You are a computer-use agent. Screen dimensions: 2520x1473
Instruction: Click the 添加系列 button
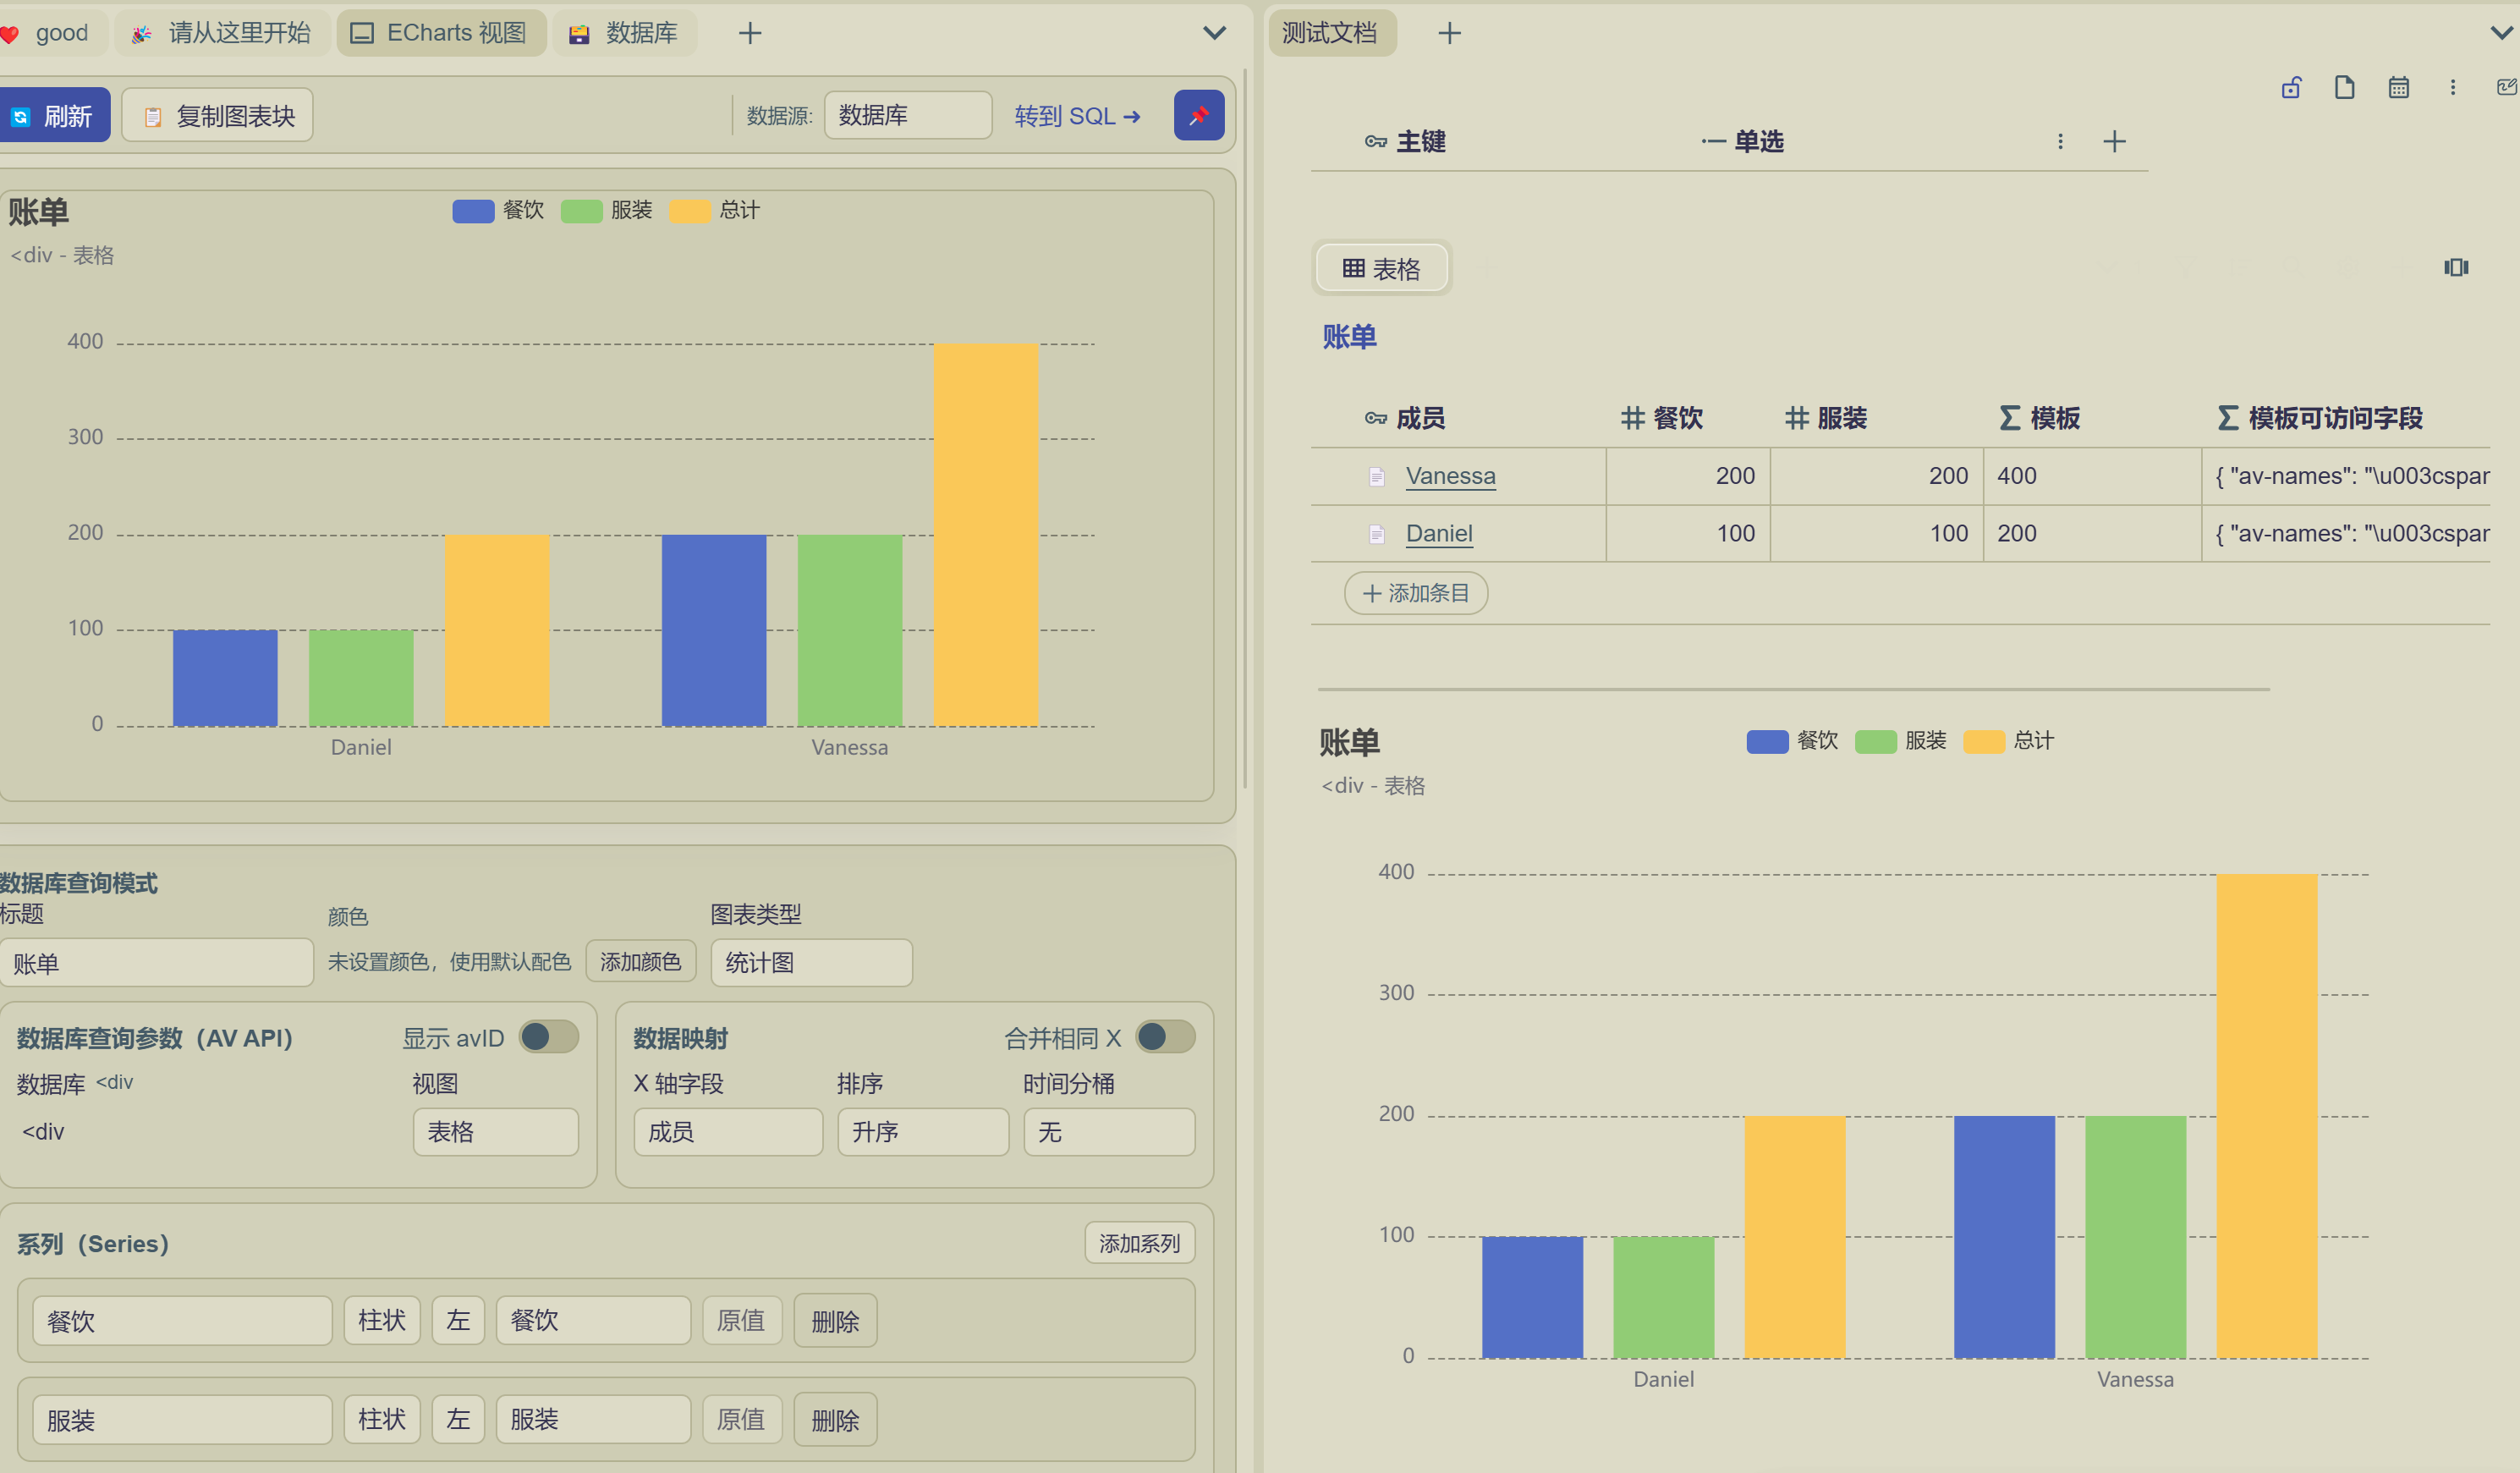click(x=1139, y=1243)
